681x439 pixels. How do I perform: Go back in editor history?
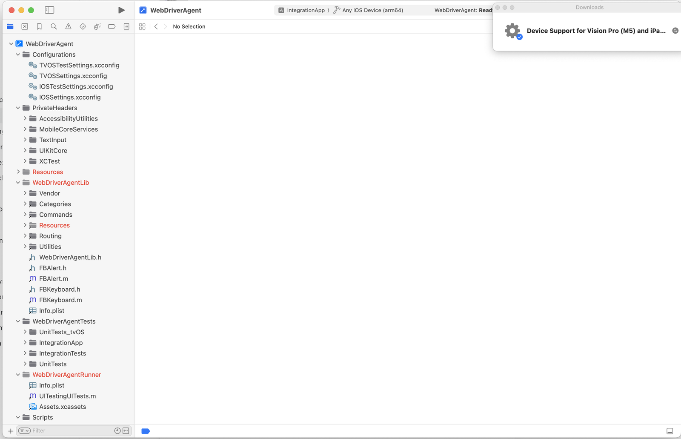[x=156, y=26]
